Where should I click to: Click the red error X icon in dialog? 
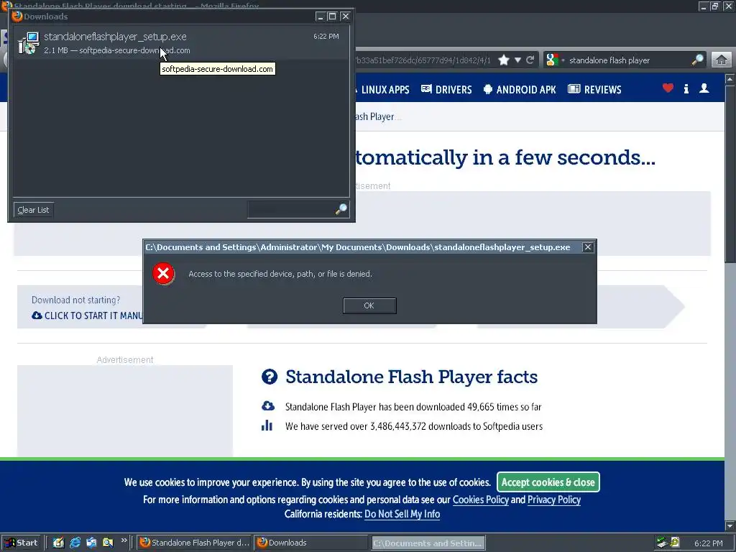(x=163, y=273)
